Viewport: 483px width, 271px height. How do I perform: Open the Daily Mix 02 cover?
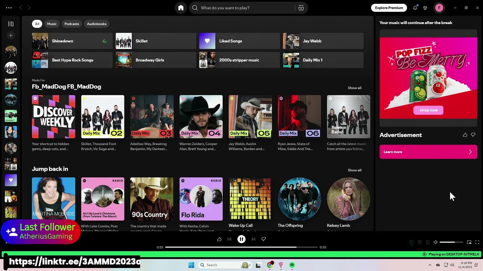pos(103,117)
